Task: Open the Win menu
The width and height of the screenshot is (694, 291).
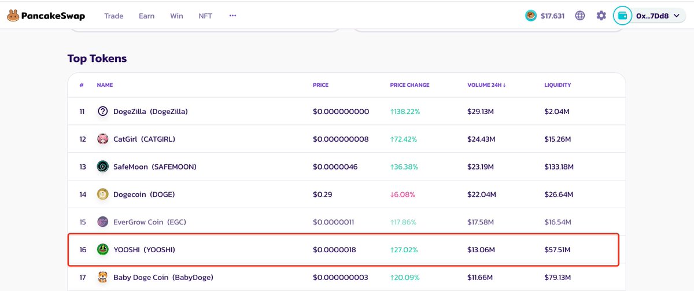Action: pos(176,16)
